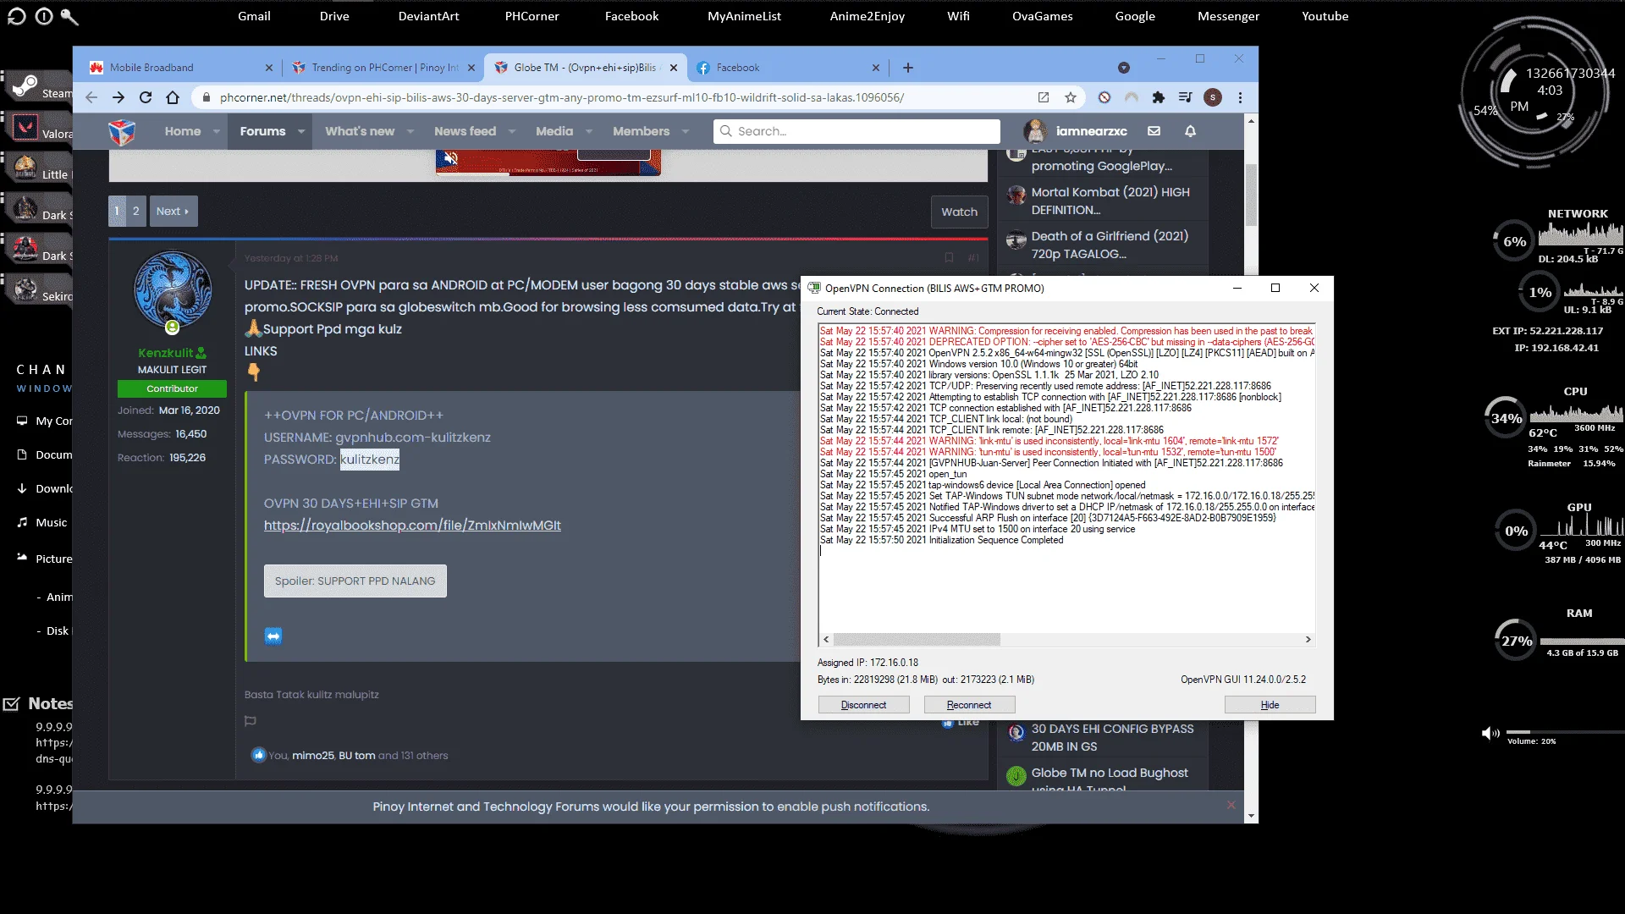Click the OpenVPN log horizontal scrollbar
The width and height of the screenshot is (1625, 914).
point(917,640)
